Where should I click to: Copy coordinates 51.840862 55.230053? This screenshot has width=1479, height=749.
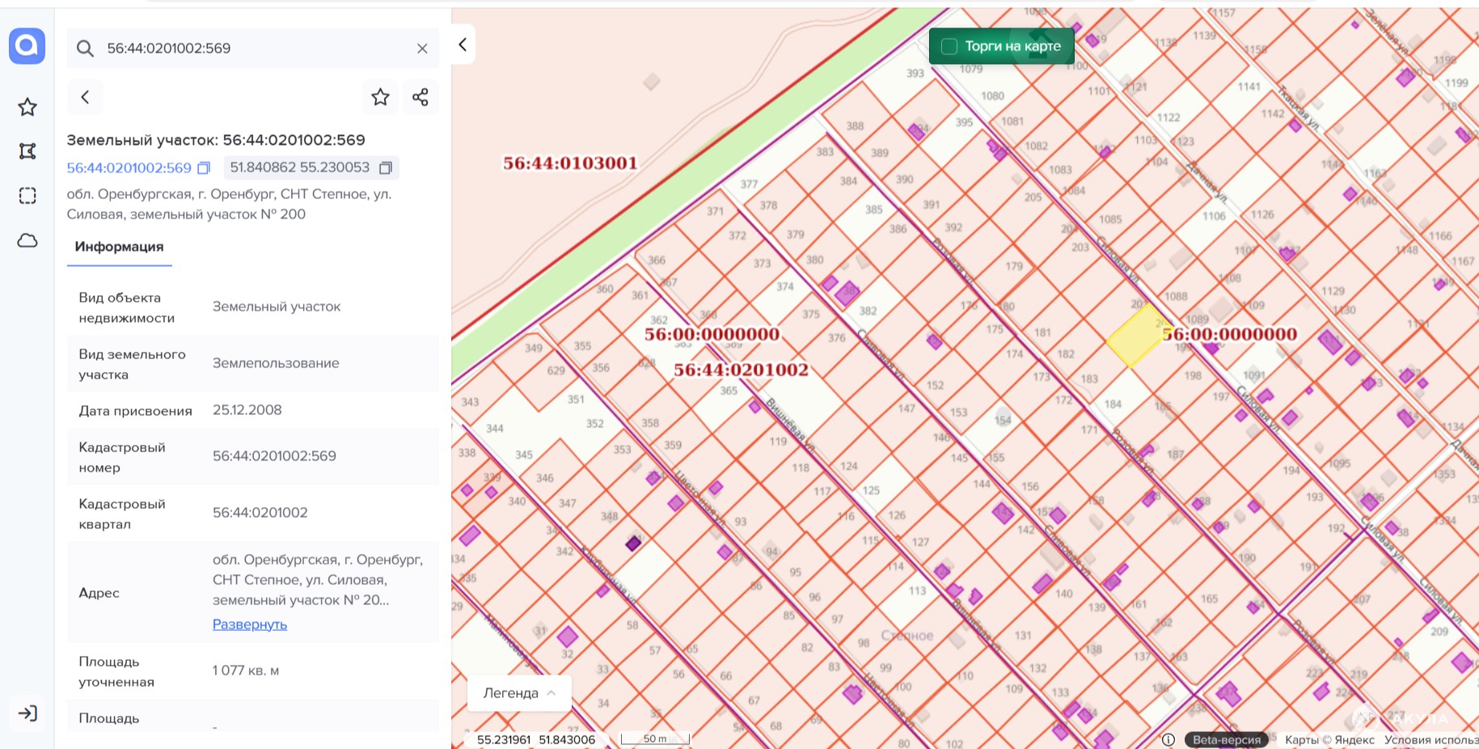(x=386, y=168)
